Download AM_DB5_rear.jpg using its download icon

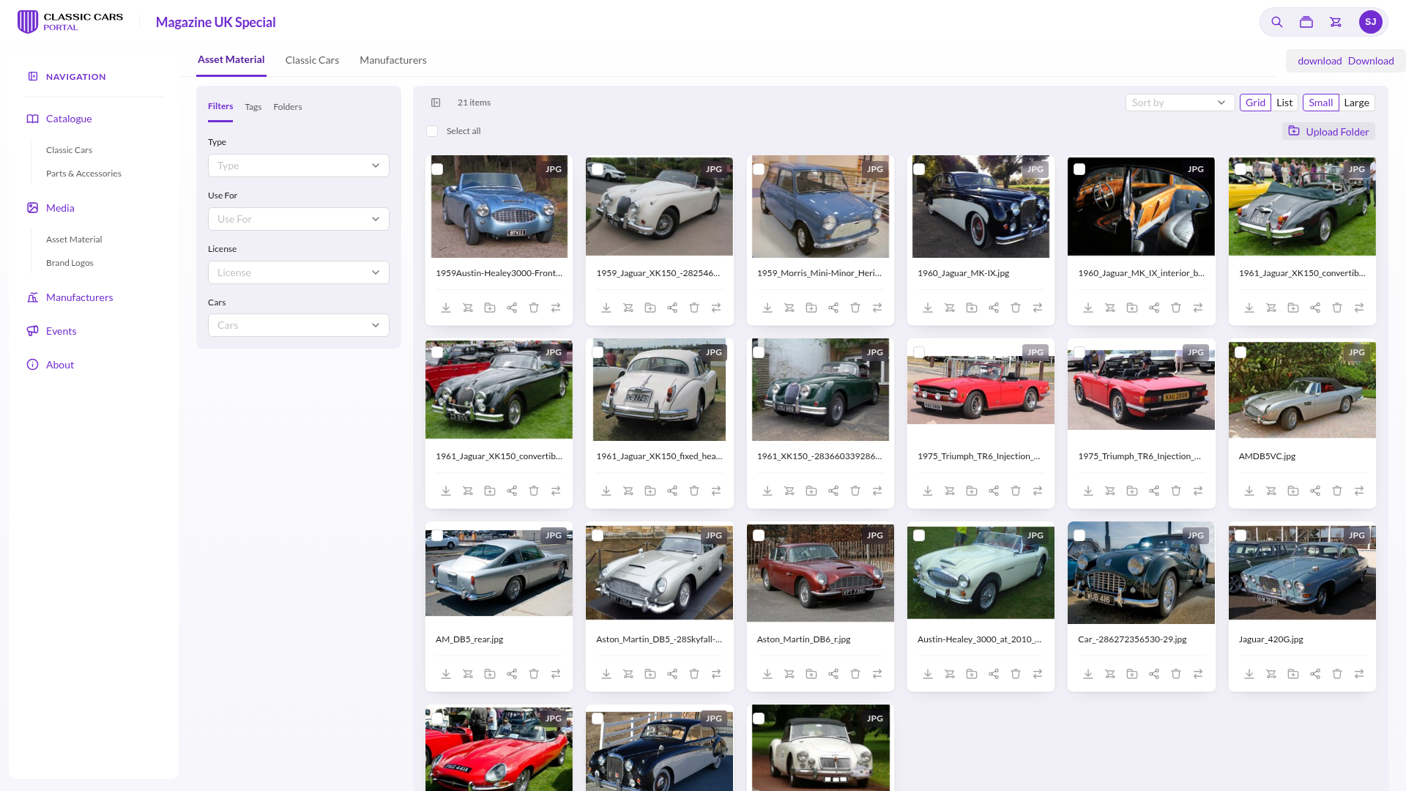coord(446,674)
